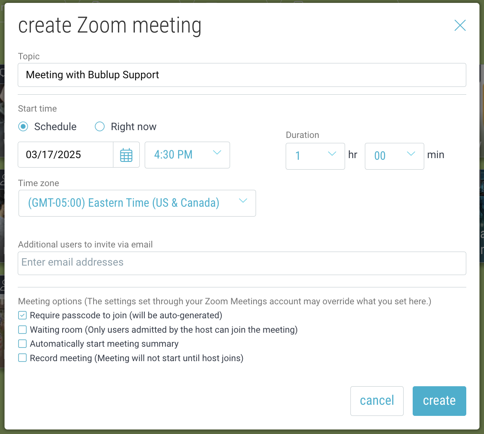Uncheck Require passcode to join

click(22, 315)
